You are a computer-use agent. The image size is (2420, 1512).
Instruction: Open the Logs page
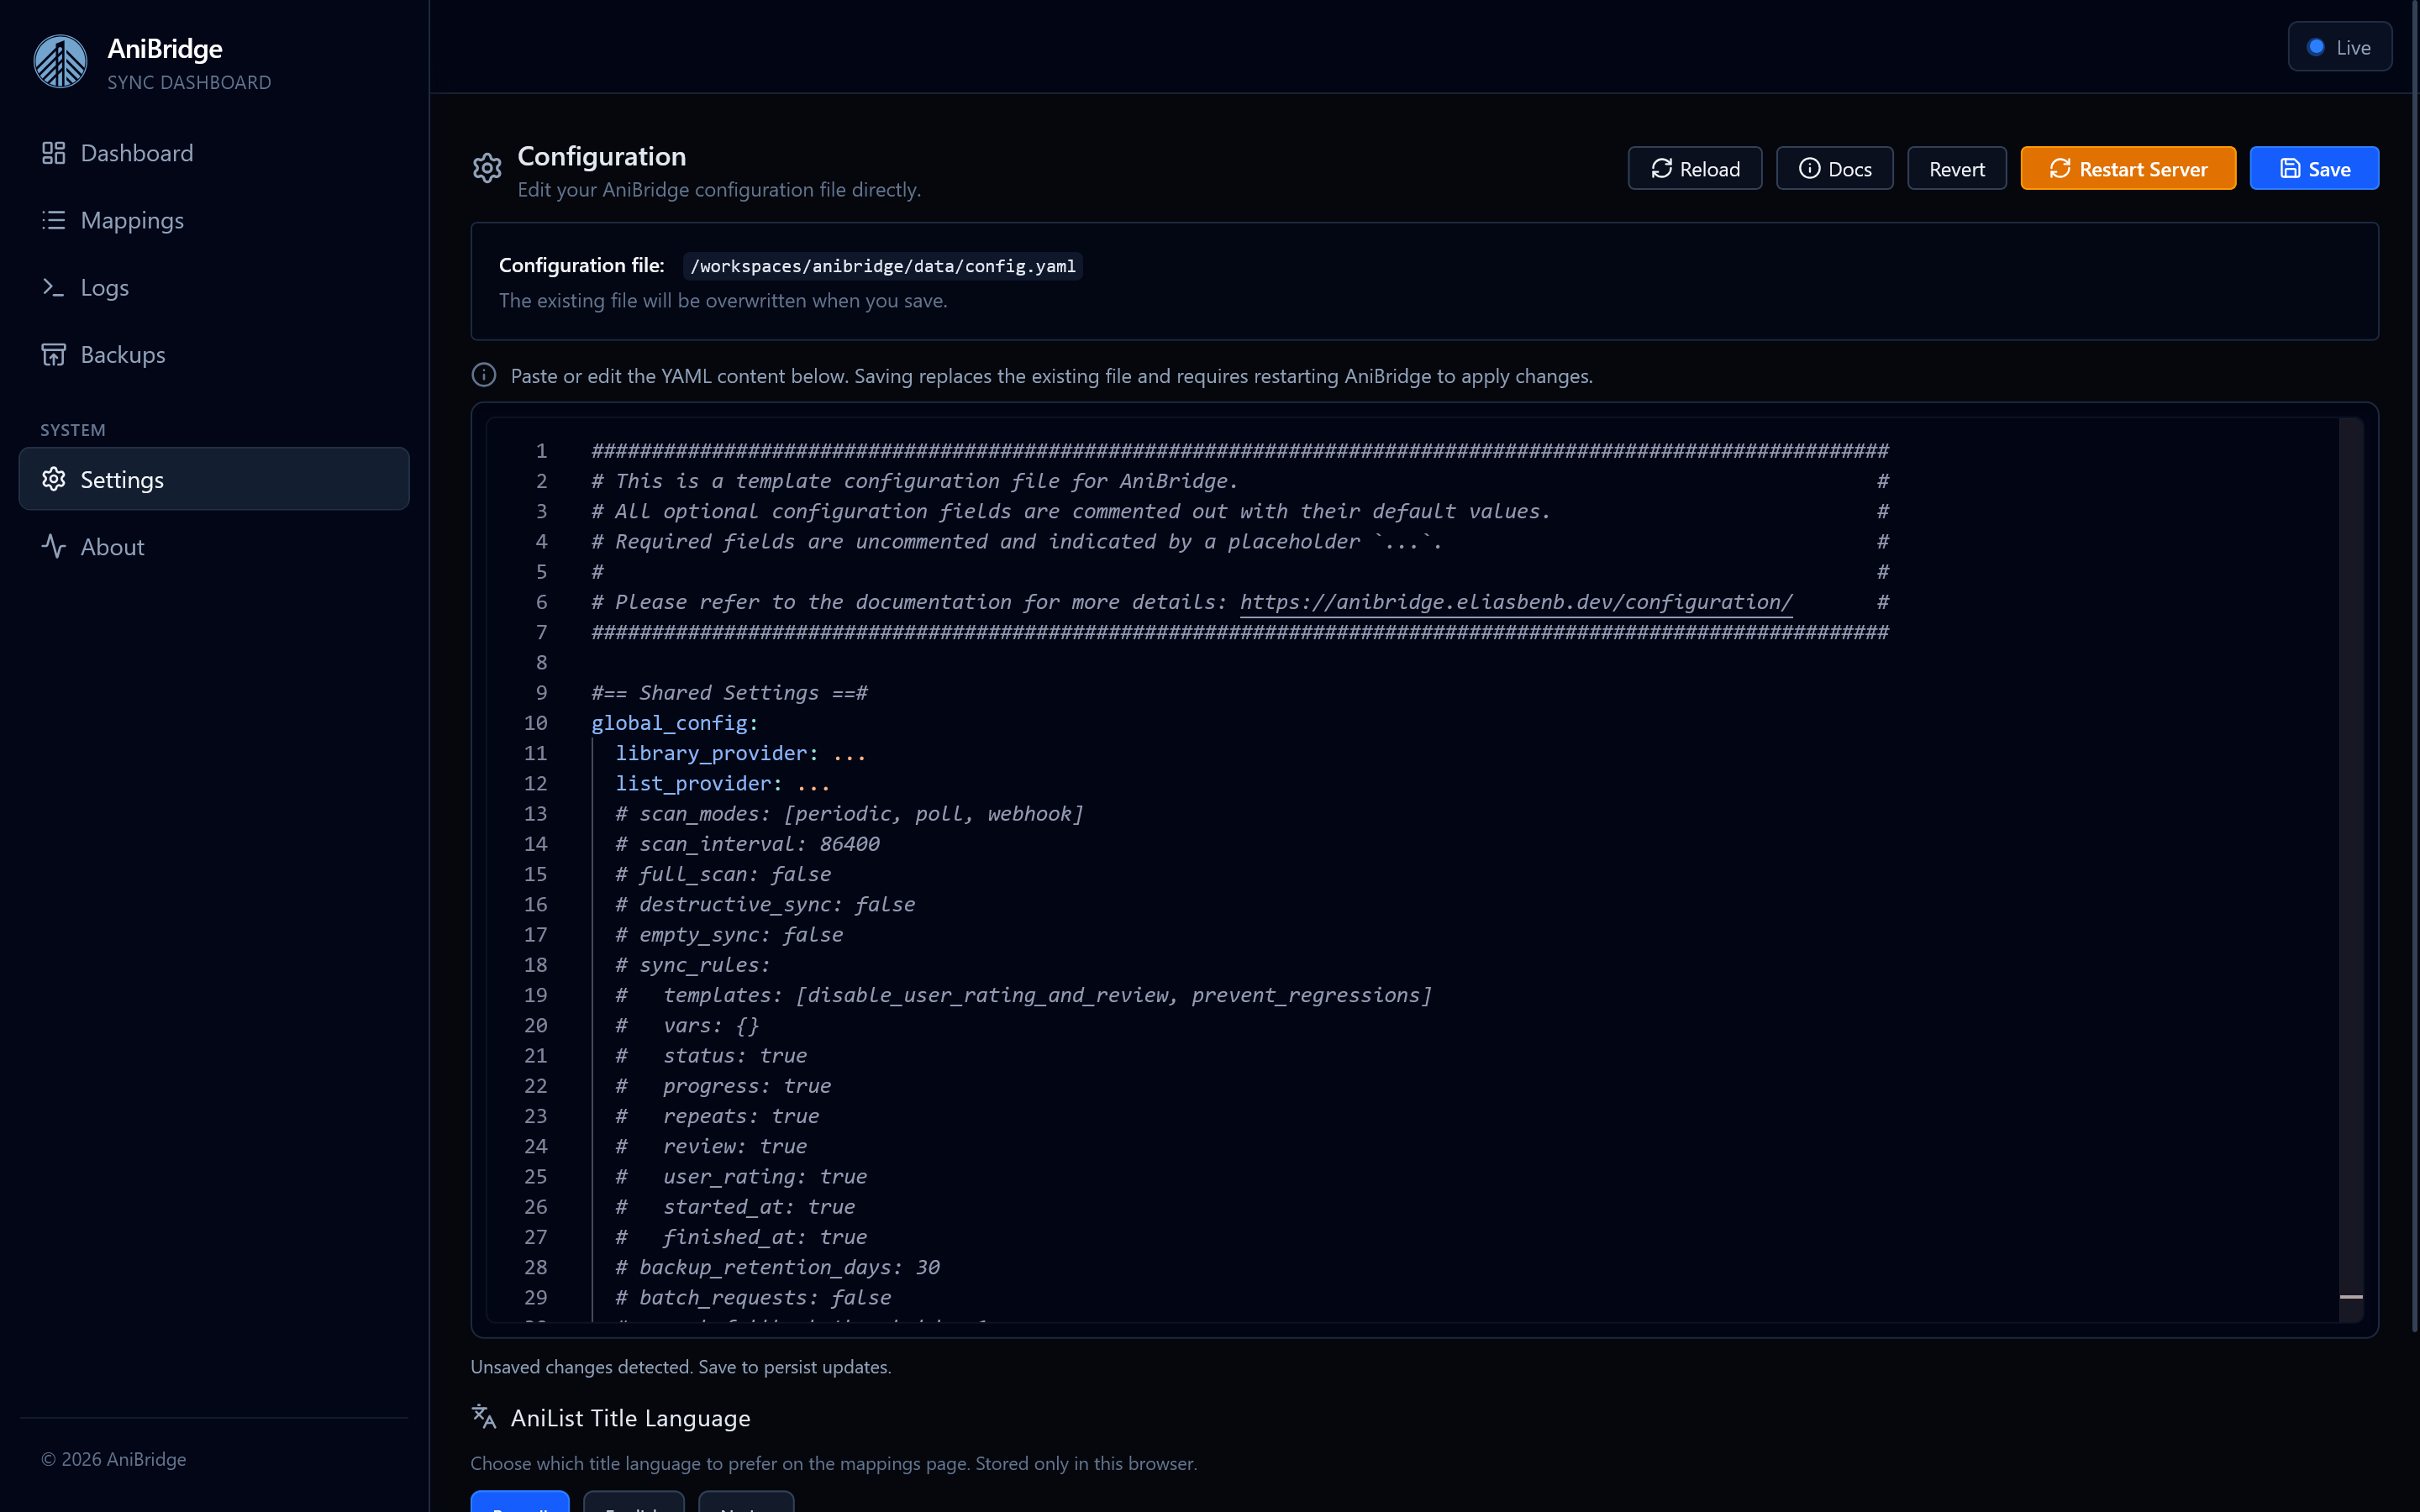(214, 287)
